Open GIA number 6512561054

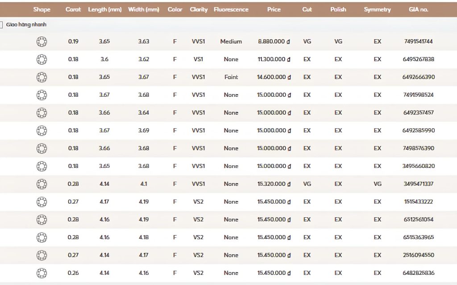(419, 219)
